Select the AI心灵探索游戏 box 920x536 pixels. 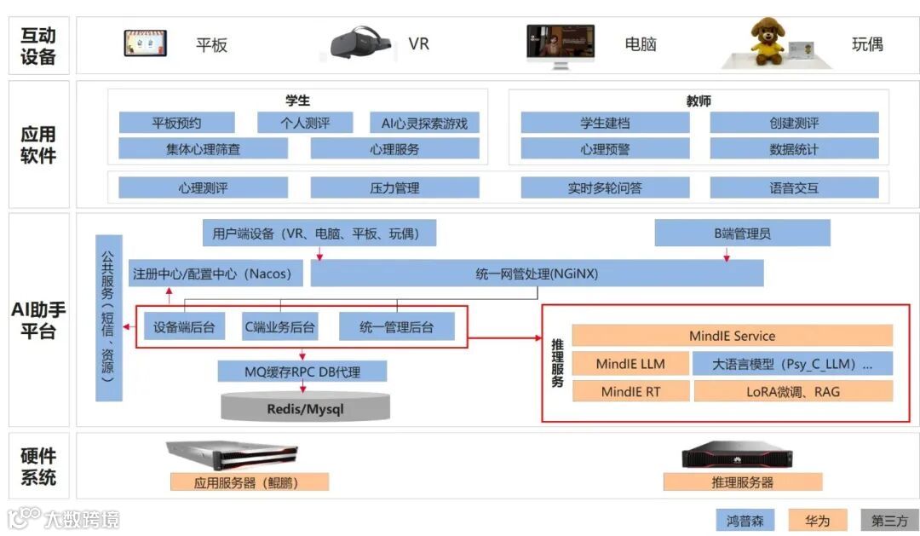[x=424, y=123]
